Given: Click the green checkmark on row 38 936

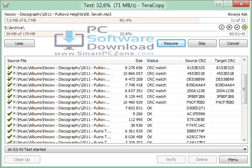Looking at the screenshot, I should point(10,125).
